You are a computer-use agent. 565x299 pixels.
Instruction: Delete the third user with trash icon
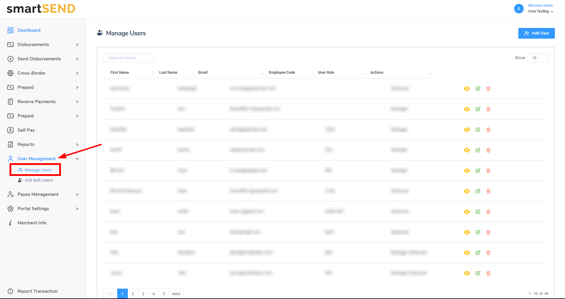point(488,130)
